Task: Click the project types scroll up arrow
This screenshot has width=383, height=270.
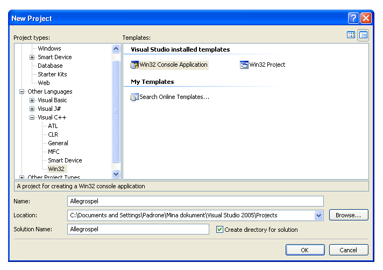Action: (116, 48)
